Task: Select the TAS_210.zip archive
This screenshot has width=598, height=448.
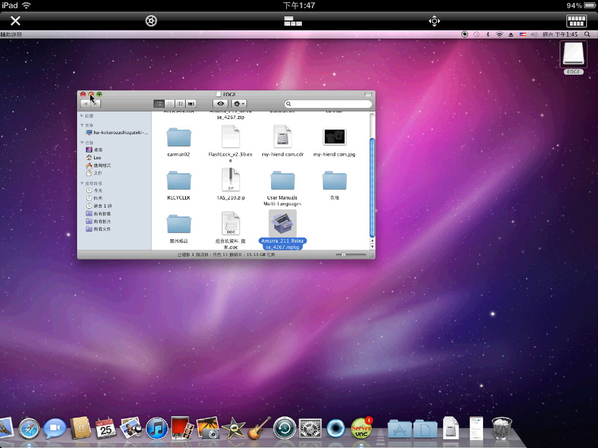Action: (231, 184)
